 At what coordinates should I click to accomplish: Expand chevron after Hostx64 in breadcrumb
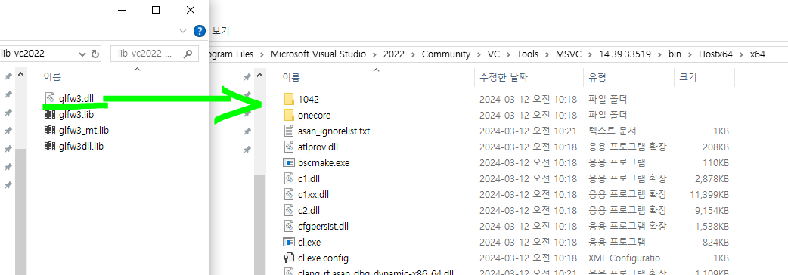741,54
